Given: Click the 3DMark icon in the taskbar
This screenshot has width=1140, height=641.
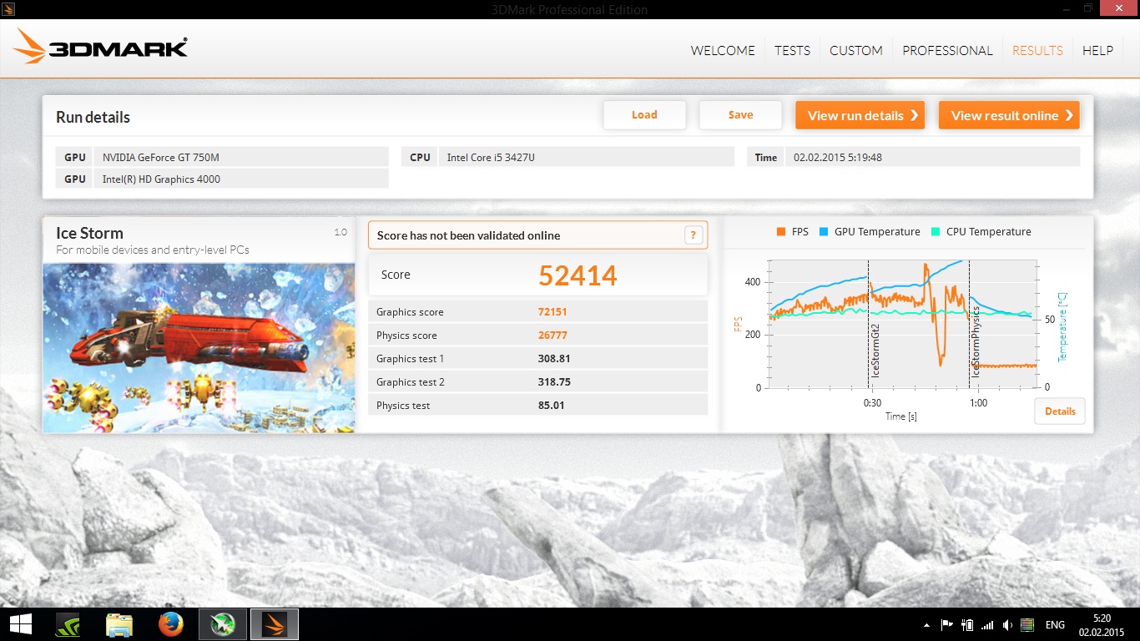Looking at the screenshot, I should tap(275, 624).
